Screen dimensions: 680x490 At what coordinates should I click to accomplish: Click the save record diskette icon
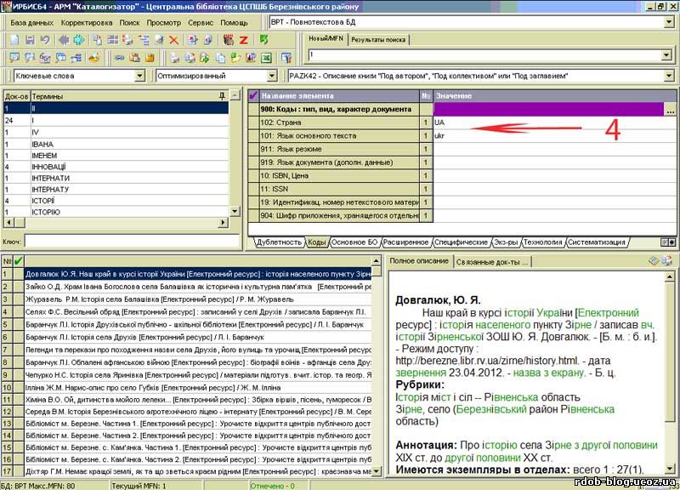pos(29,40)
